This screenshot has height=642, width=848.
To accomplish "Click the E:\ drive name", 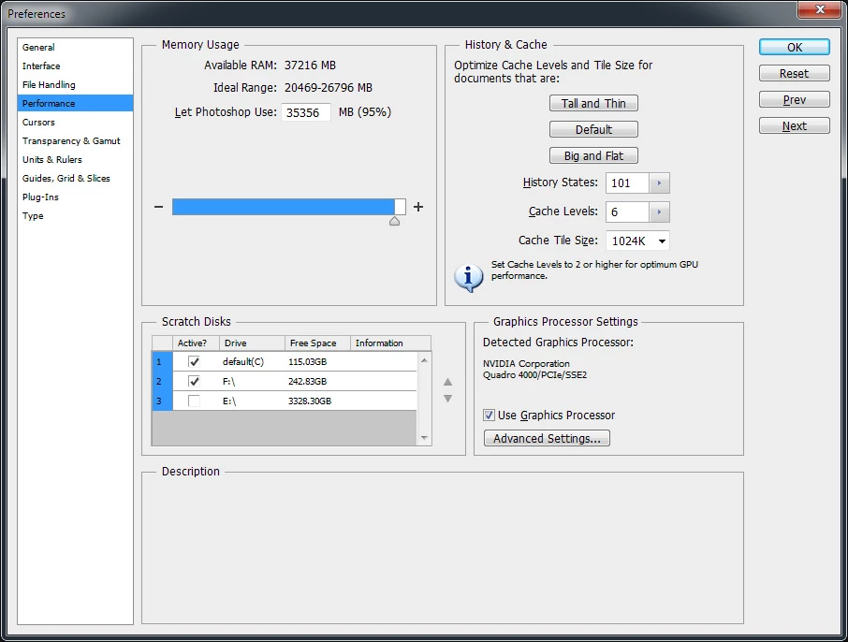I will coord(229,401).
